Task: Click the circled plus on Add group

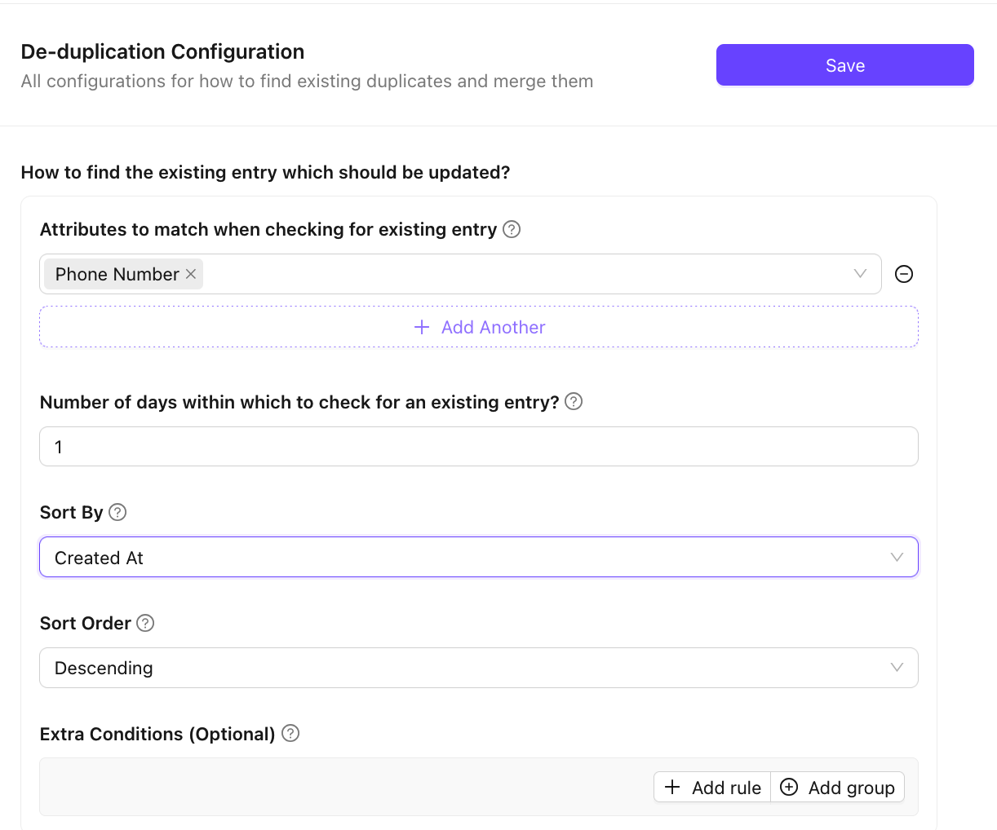Action: point(789,787)
